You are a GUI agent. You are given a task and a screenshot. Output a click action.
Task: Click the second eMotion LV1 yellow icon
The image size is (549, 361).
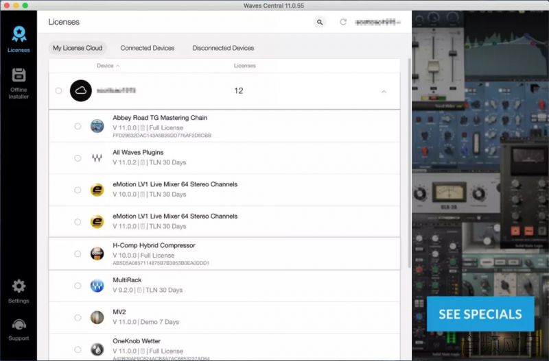97,222
